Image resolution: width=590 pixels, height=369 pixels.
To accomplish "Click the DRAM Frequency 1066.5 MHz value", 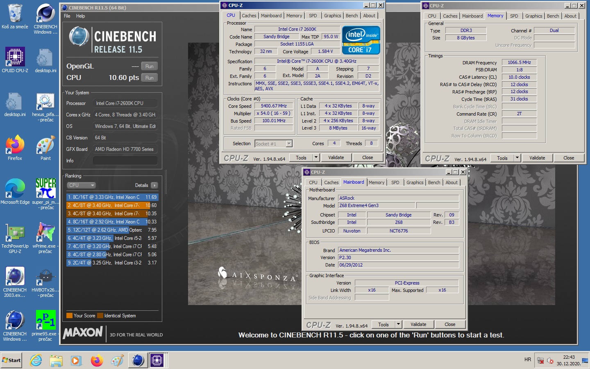I will point(519,62).
